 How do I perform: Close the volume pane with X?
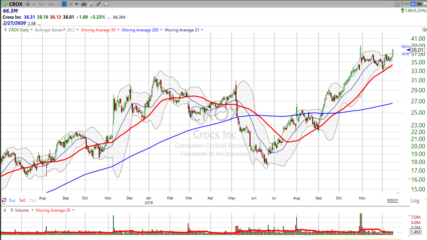coord(4,210)
